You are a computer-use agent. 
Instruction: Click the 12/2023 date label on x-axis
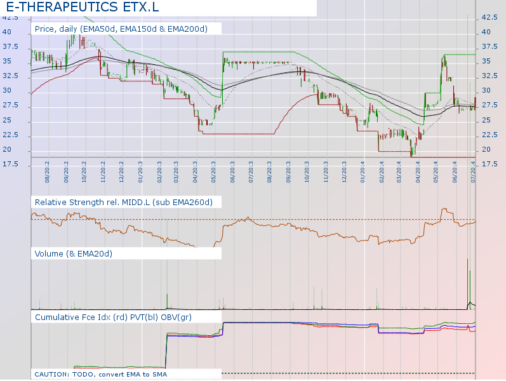[x=344, y=172]
